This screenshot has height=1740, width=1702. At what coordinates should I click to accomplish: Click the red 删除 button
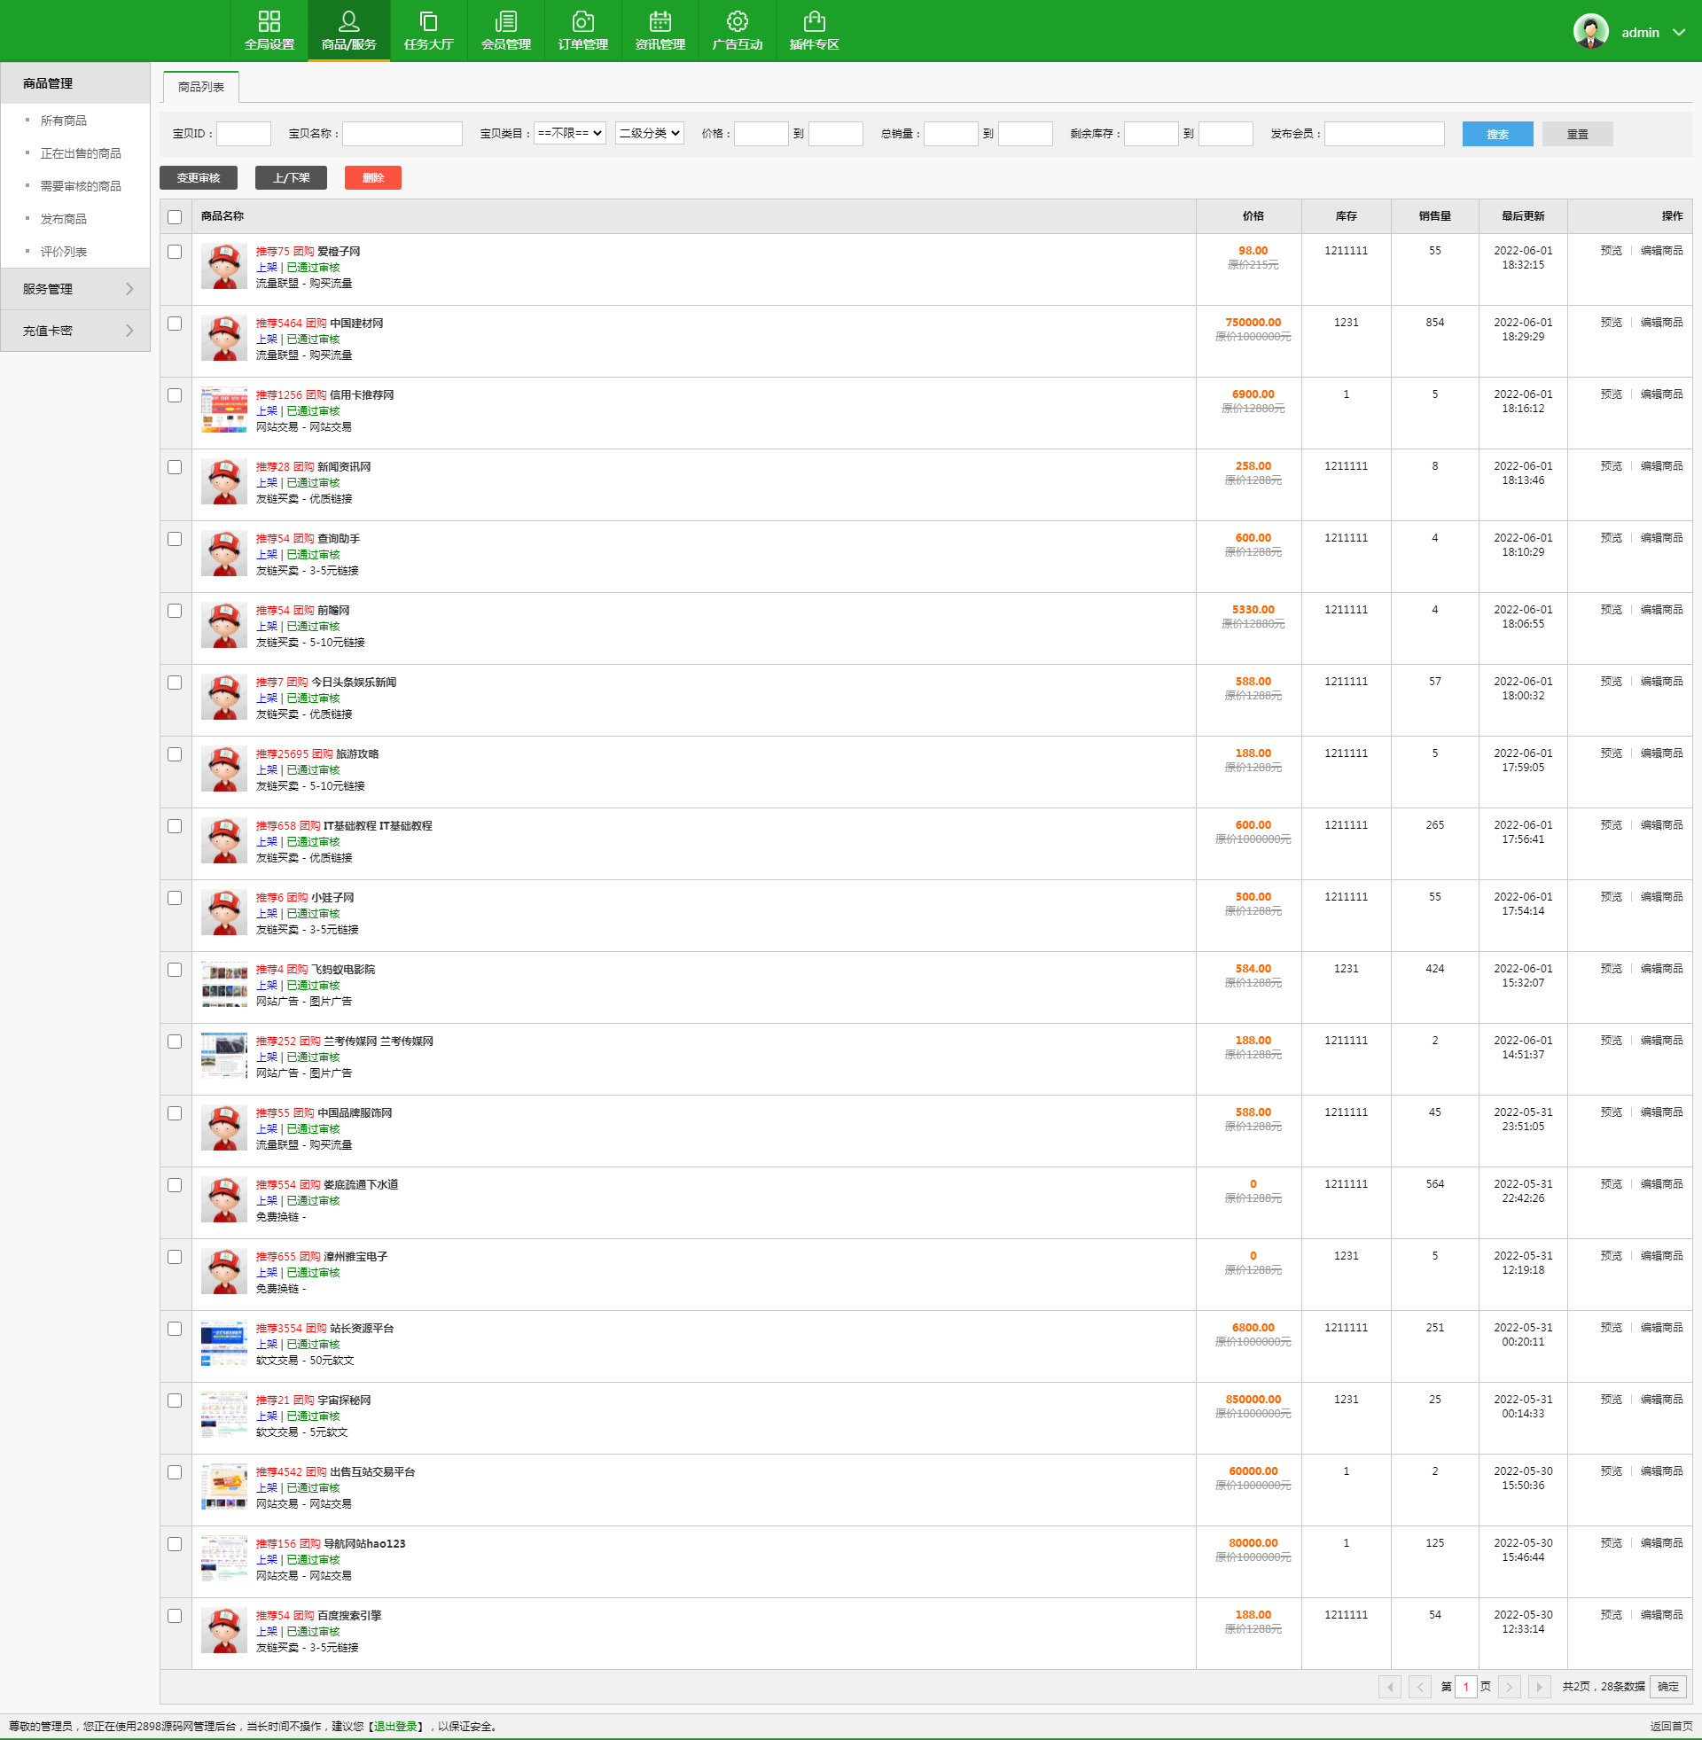tap(373, 178)
